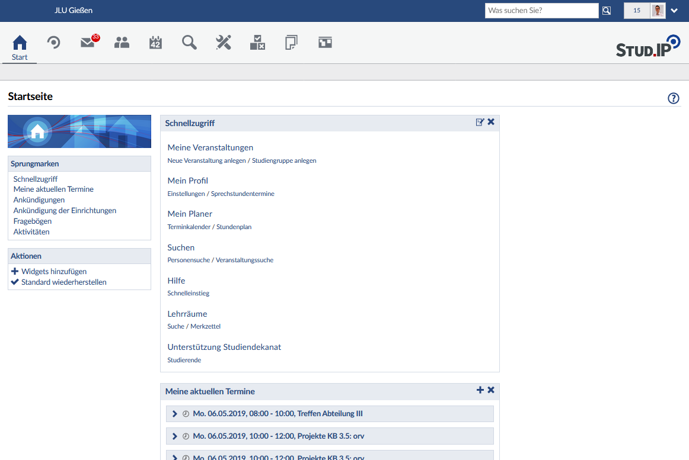This screenshot has width=689, height=460.
Task: Open the tools wrench icon
Action: 224,43
